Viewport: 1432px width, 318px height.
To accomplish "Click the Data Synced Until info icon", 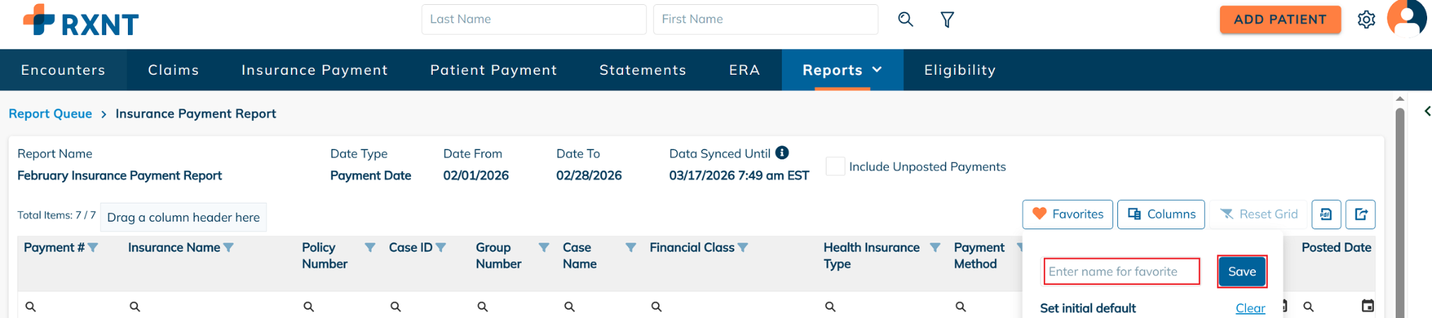I will (782, 152).
